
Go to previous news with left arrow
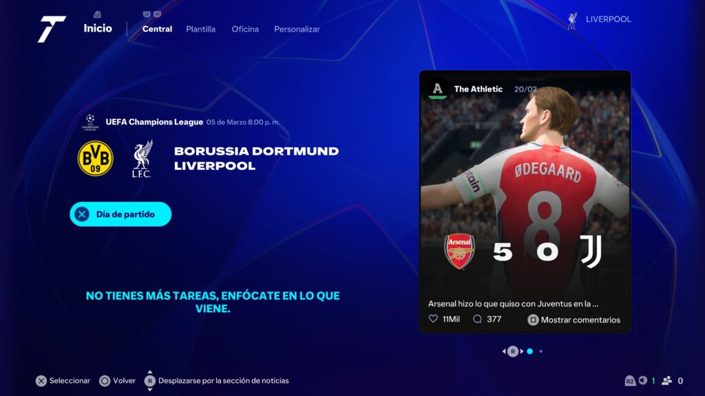(x=504, y=351)
